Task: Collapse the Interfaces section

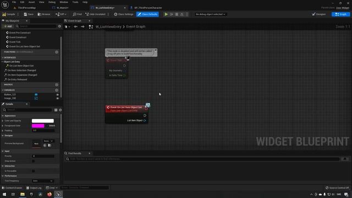Action: click(x=3, y=58)
